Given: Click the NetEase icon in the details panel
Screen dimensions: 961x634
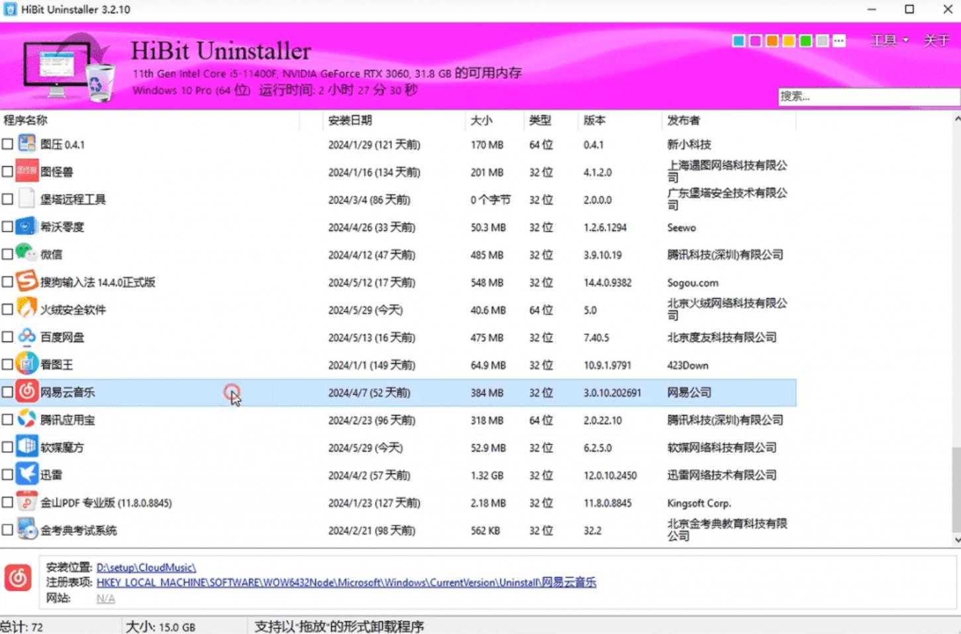Looking at the screenshot, I should (19, 578).
